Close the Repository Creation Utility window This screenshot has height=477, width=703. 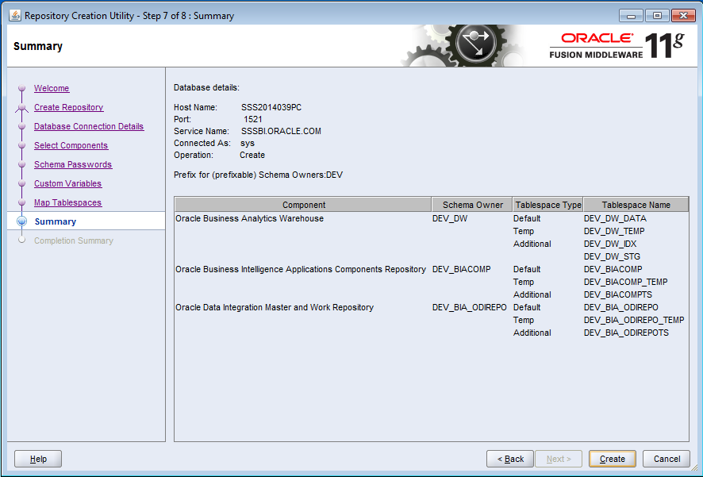tap(683, 16)
